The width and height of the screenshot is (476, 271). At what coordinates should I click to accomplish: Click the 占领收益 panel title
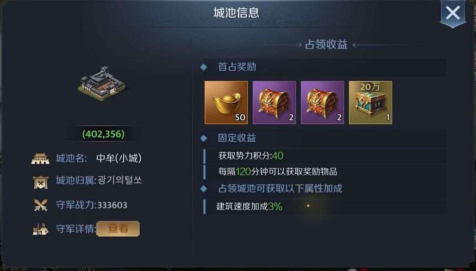coord(326,45)
